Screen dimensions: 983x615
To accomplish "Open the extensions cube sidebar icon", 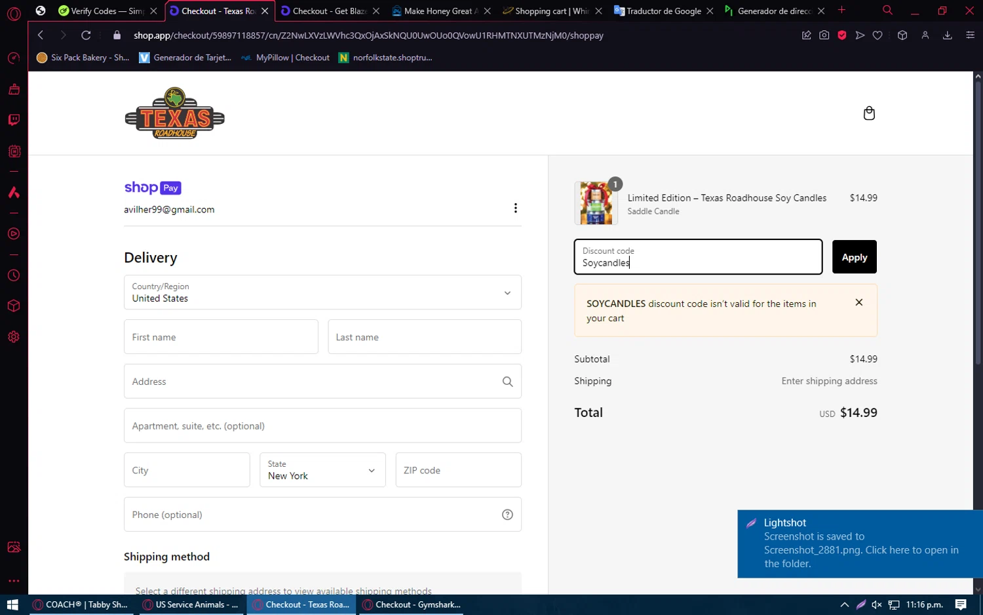I will tap(14, 306).
